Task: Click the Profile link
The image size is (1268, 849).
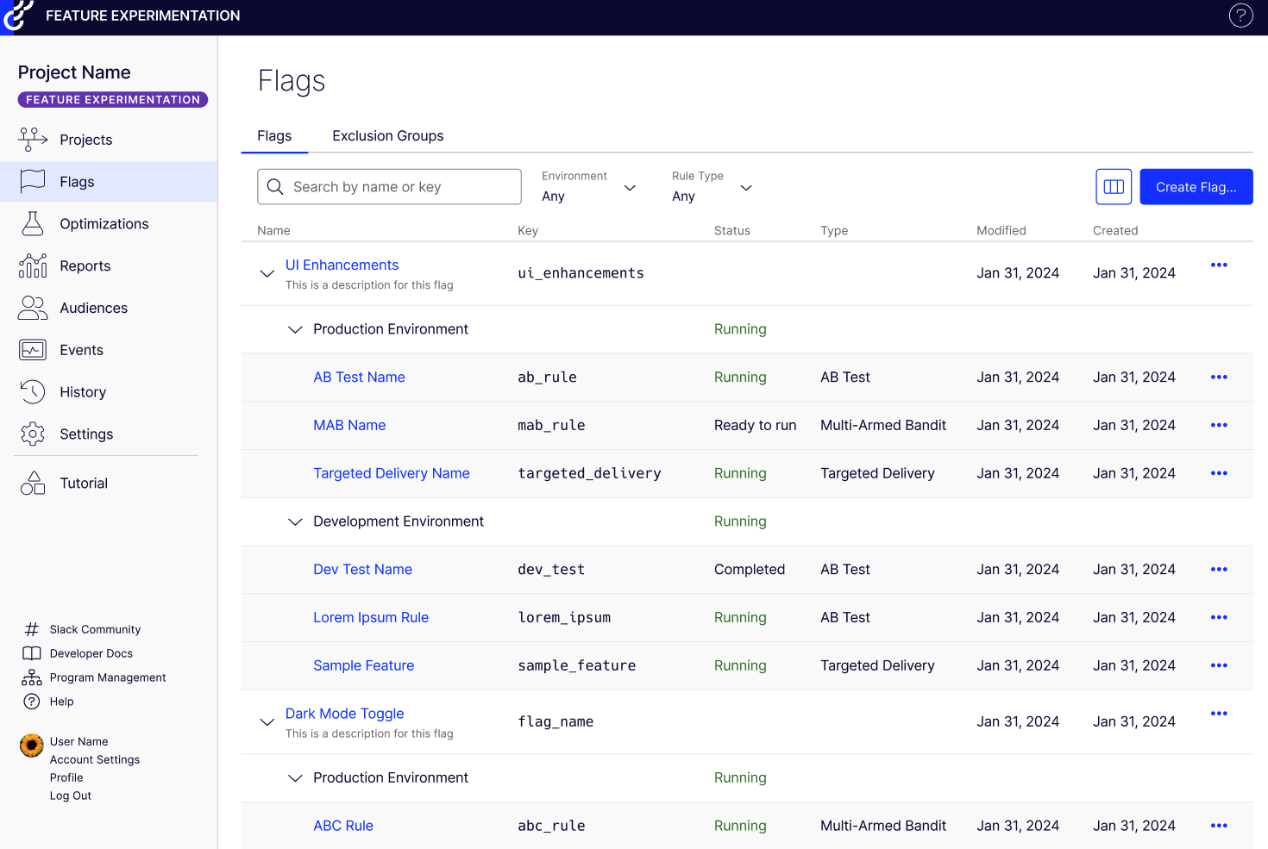Action: [66, 777]
